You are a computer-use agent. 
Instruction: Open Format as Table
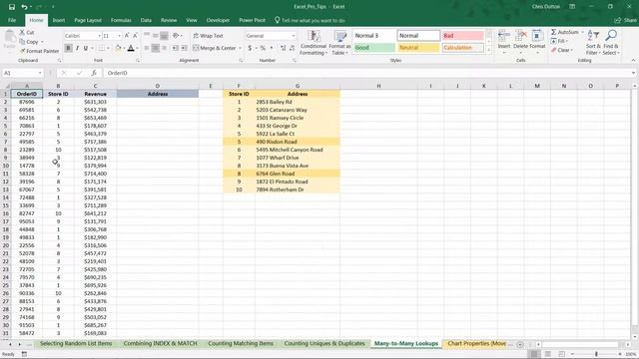click(339, 43)
